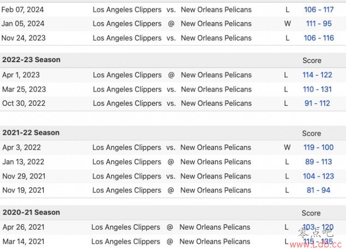Click the 91 - 112 score from Oct 30, 2022
346x249 pixels.
click(x=317, y=103)
